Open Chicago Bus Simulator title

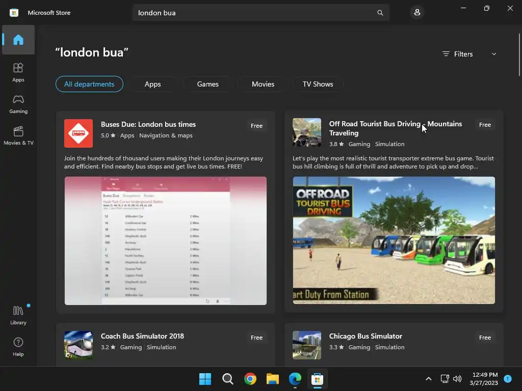point(366,336)
